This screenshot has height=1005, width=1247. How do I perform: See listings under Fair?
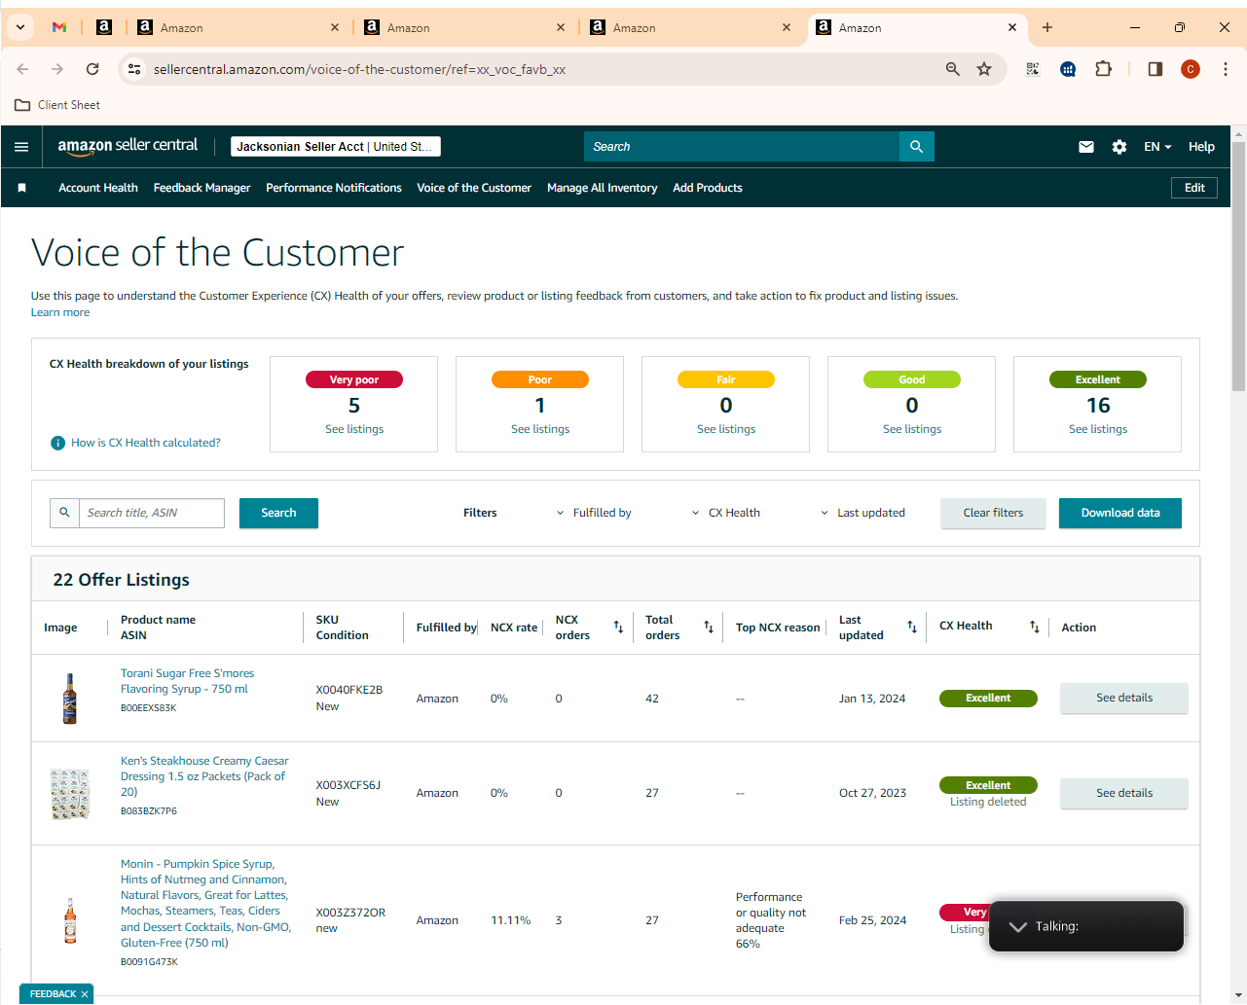(726, 429)
